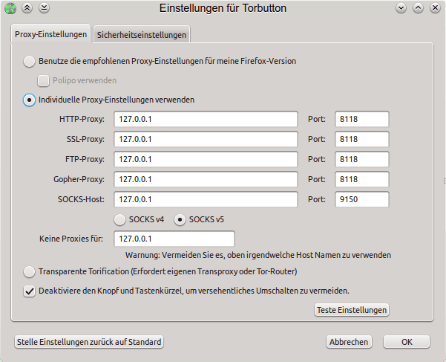Close the Torbutton settings dialog

(x=435, y=8)
